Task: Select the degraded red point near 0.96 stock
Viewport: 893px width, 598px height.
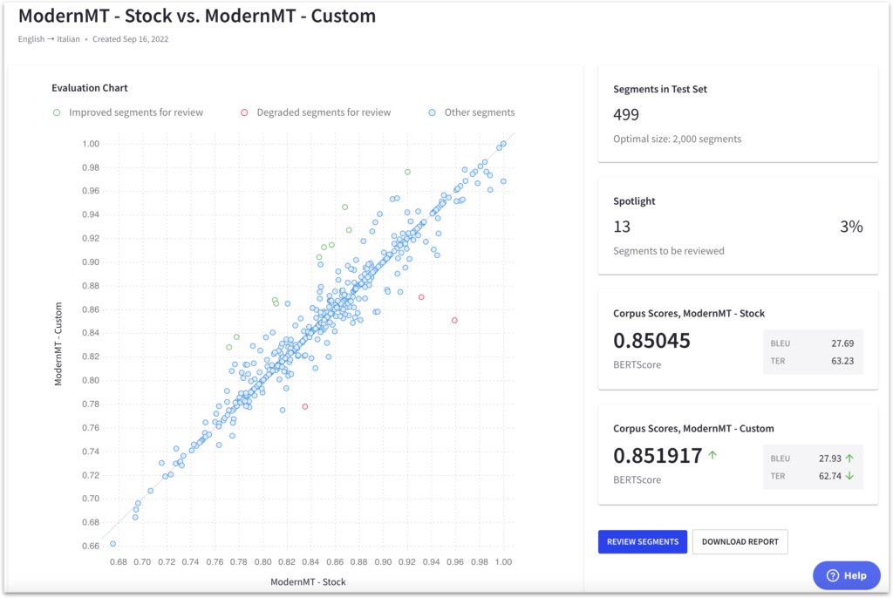Action: [454, 321]
